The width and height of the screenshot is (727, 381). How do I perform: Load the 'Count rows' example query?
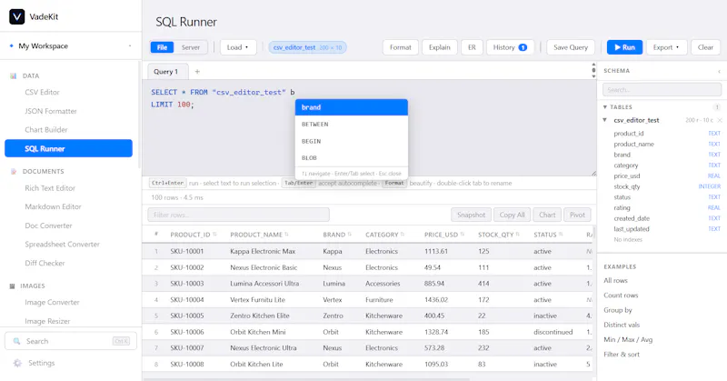[621, 296]
